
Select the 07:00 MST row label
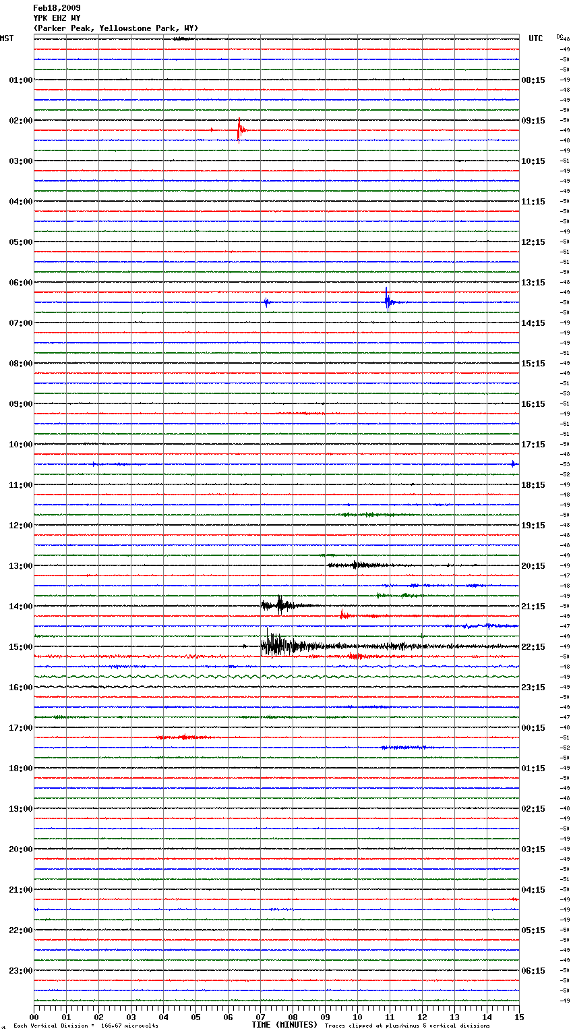coord(21,323)
